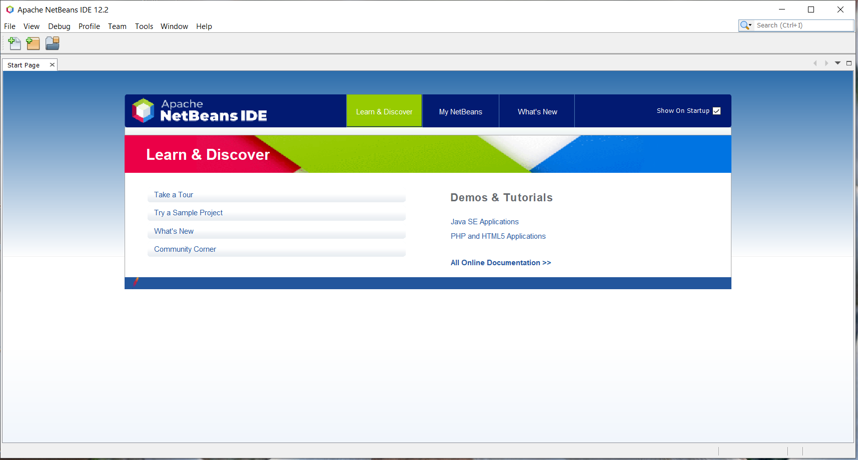Minimize the NetBeans window
Viewport: 858px width, 460px height.
click(782, 9)
